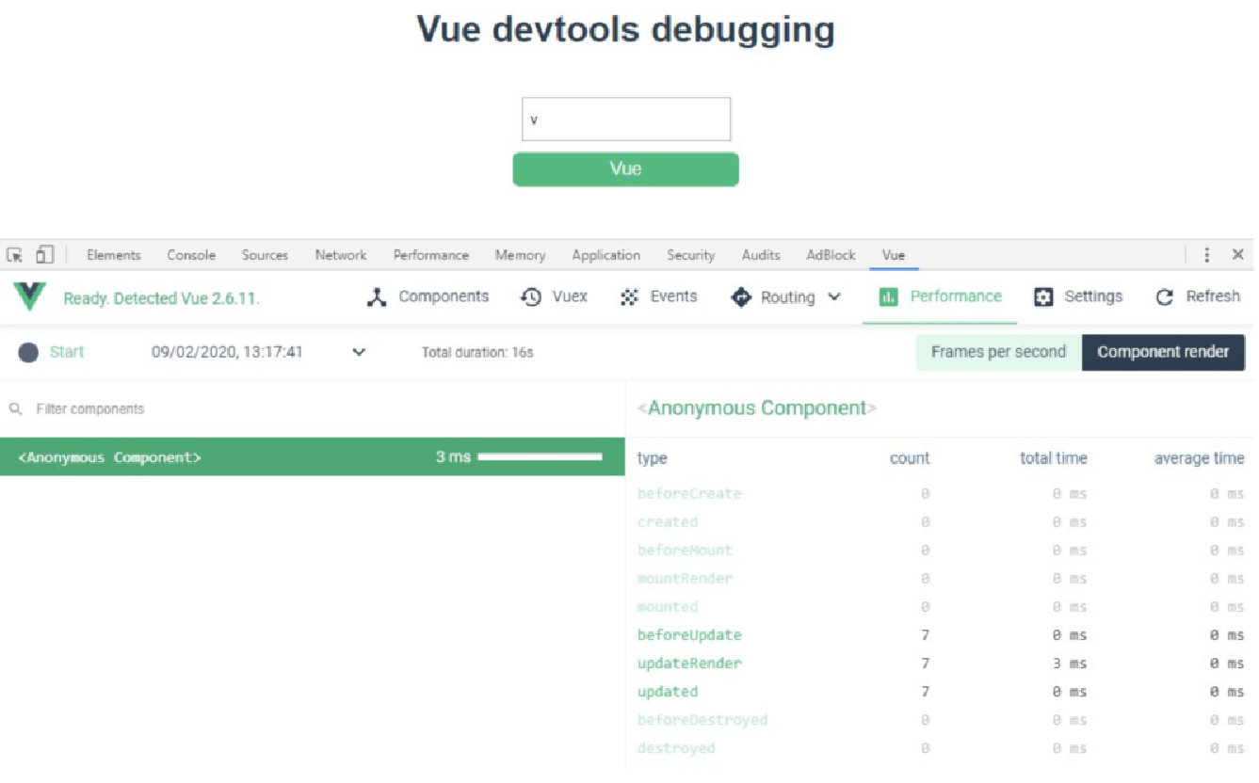Expand the Routing dropdown chevron
This screenshot has width=1259, height=783.
point(834,297)
